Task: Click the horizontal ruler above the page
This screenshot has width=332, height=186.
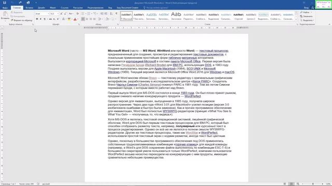Action: pos(166,27)
